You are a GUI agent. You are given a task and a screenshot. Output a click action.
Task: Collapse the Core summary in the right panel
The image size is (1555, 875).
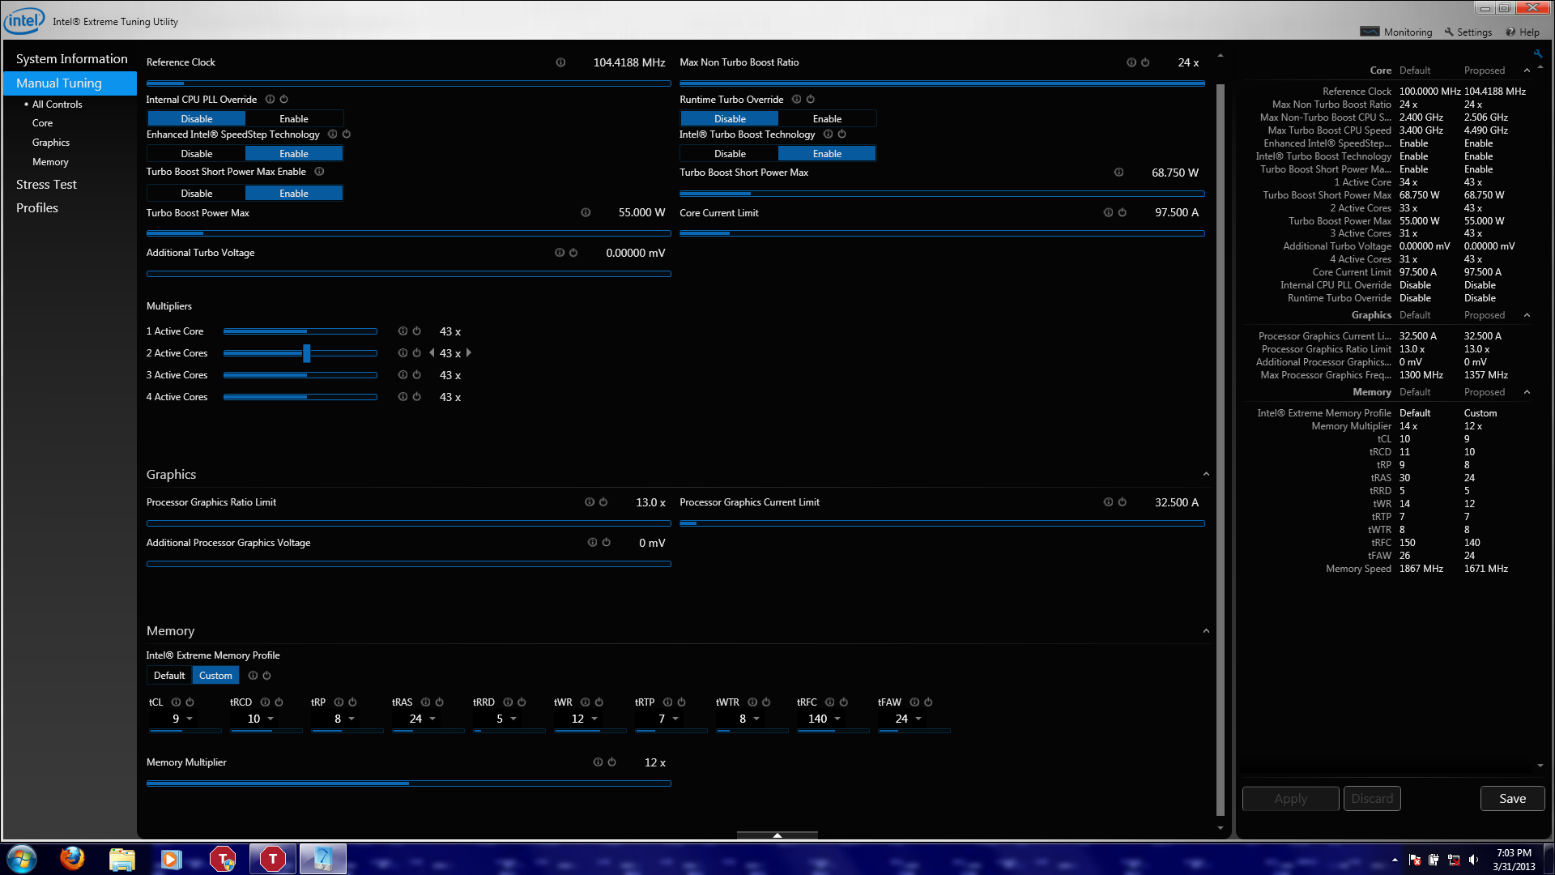coord(1527,70)
